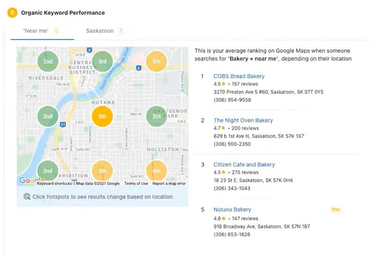The width and height of the screenshot is (378, 258).
Task: Open Citizen Cafe and Bakery listing
Action: point(244,165)
